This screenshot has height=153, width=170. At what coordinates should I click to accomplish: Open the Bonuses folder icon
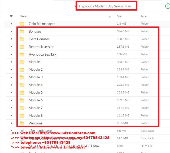(22, 31)
